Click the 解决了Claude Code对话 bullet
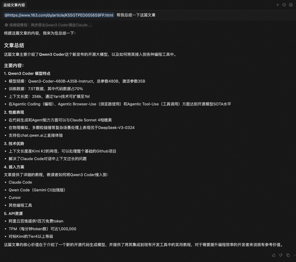The image size is (296, 262). click(48, 159)
